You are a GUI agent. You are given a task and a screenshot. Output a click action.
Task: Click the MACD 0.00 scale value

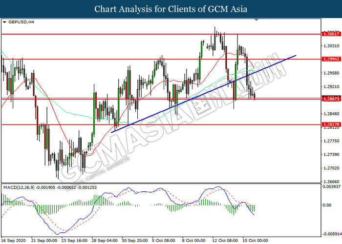327,205
